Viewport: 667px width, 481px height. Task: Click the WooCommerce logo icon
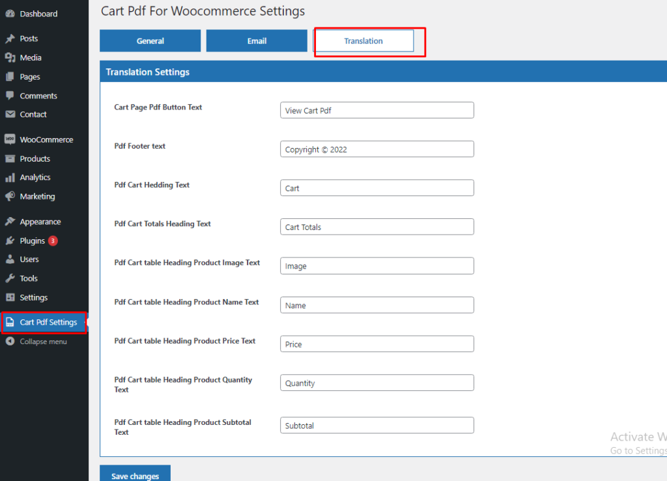click(x=10, y=139)
